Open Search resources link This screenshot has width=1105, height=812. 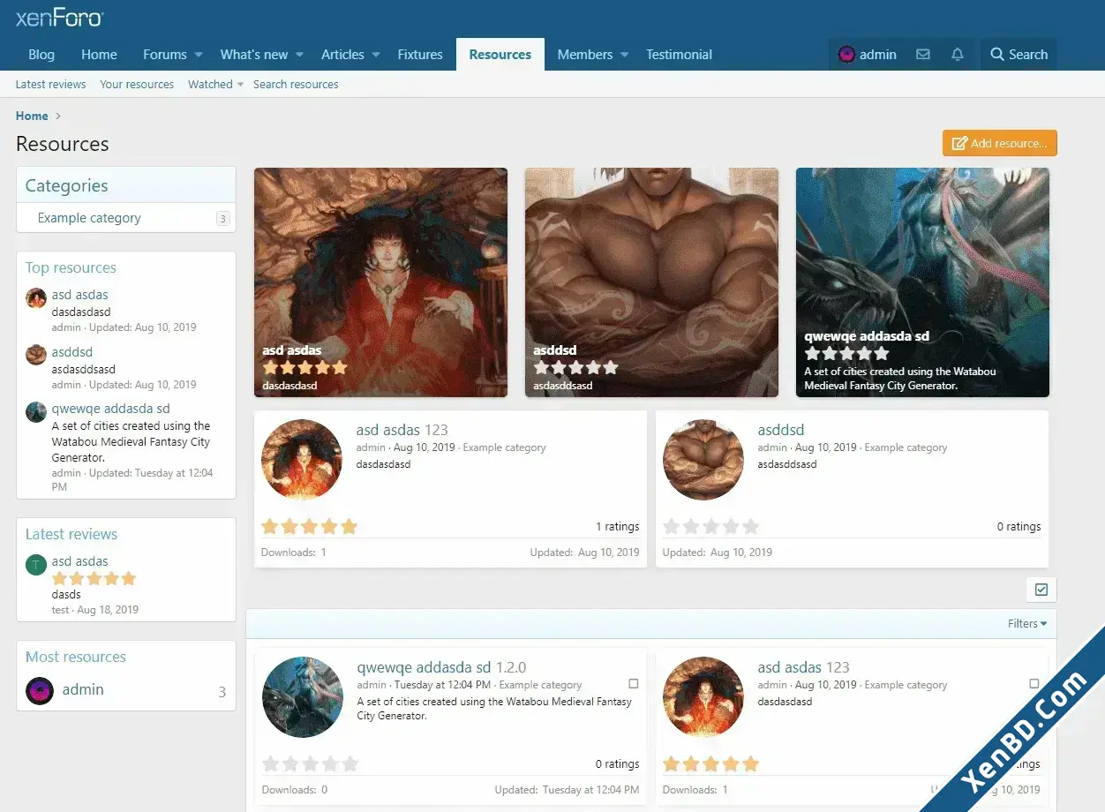[296, 85]
